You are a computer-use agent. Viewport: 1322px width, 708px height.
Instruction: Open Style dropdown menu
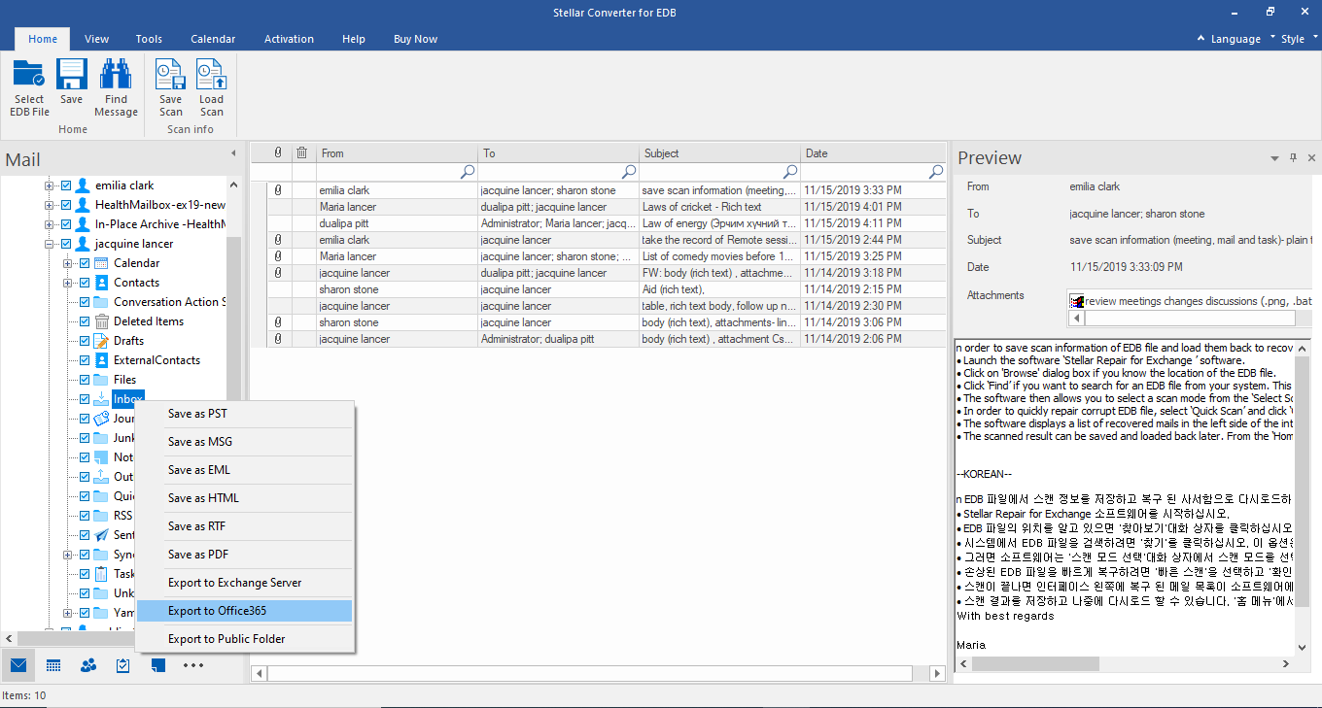coord(1298,39)
